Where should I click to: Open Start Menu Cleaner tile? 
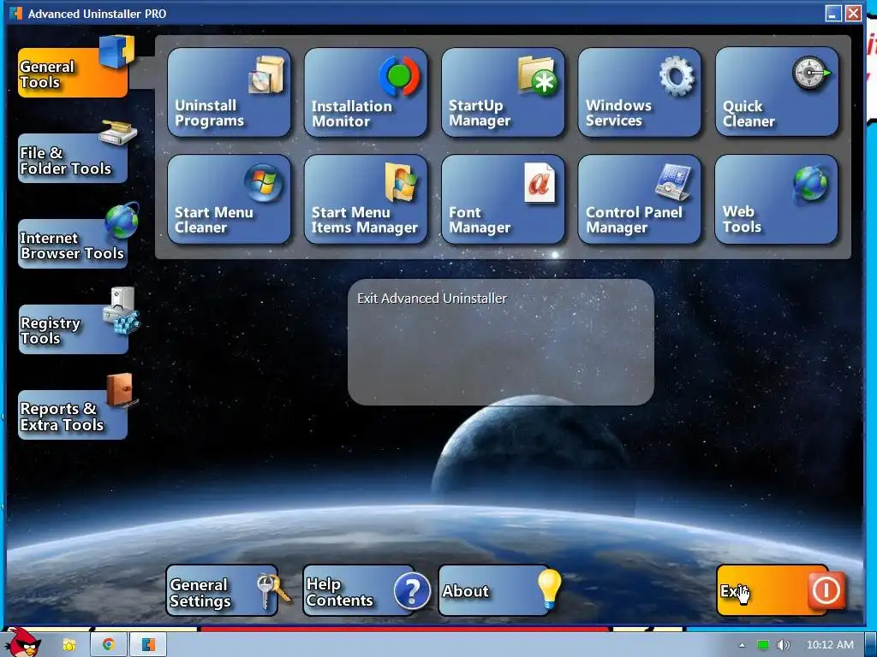click(x=229, y=199)
